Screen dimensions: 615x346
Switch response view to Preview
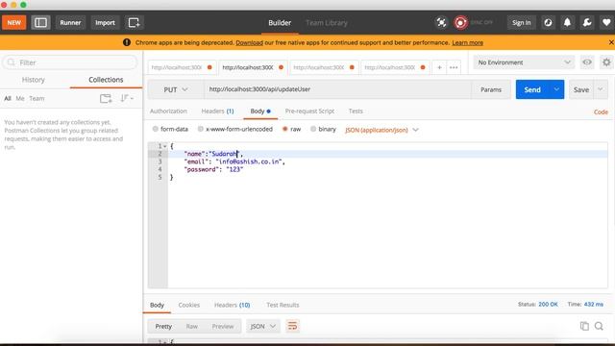[223, 326]
